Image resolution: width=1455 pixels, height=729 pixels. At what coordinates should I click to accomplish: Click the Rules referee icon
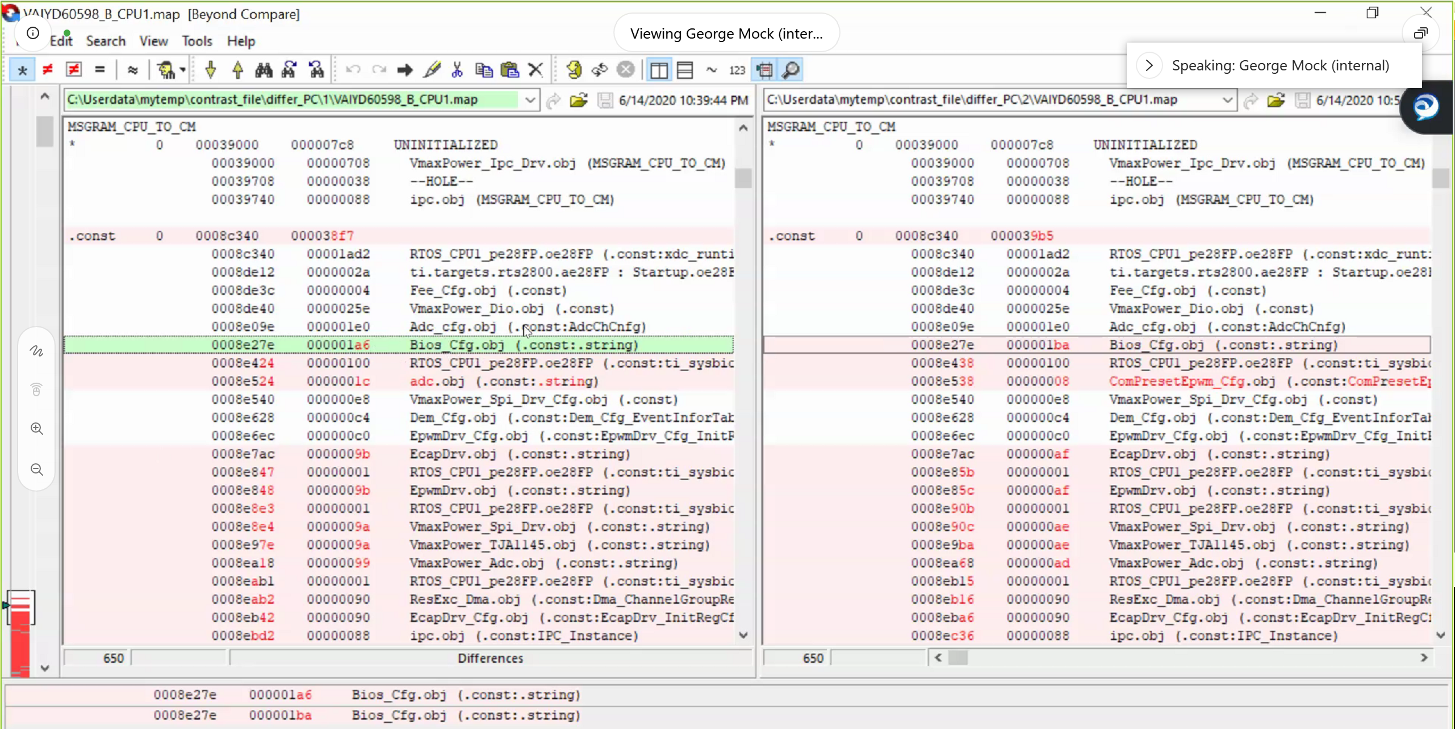click(x=166, y=70)
